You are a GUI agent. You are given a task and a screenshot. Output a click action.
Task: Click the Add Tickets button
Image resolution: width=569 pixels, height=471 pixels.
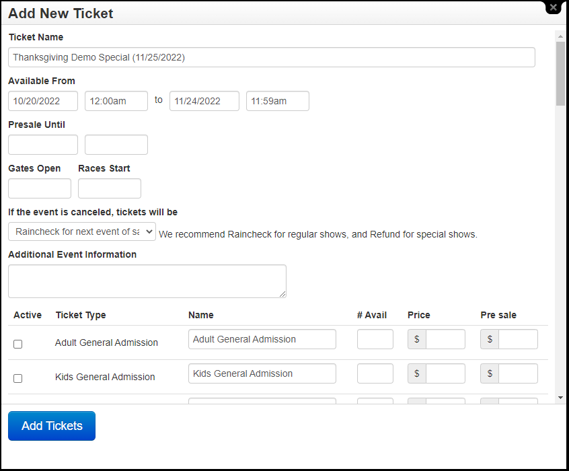tap(51, 425)
